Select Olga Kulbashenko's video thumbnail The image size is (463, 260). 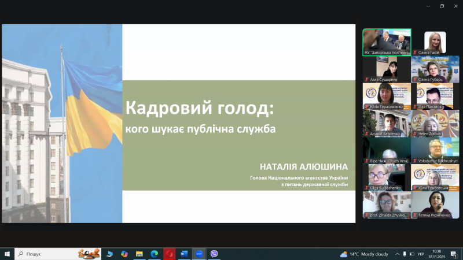387,177
